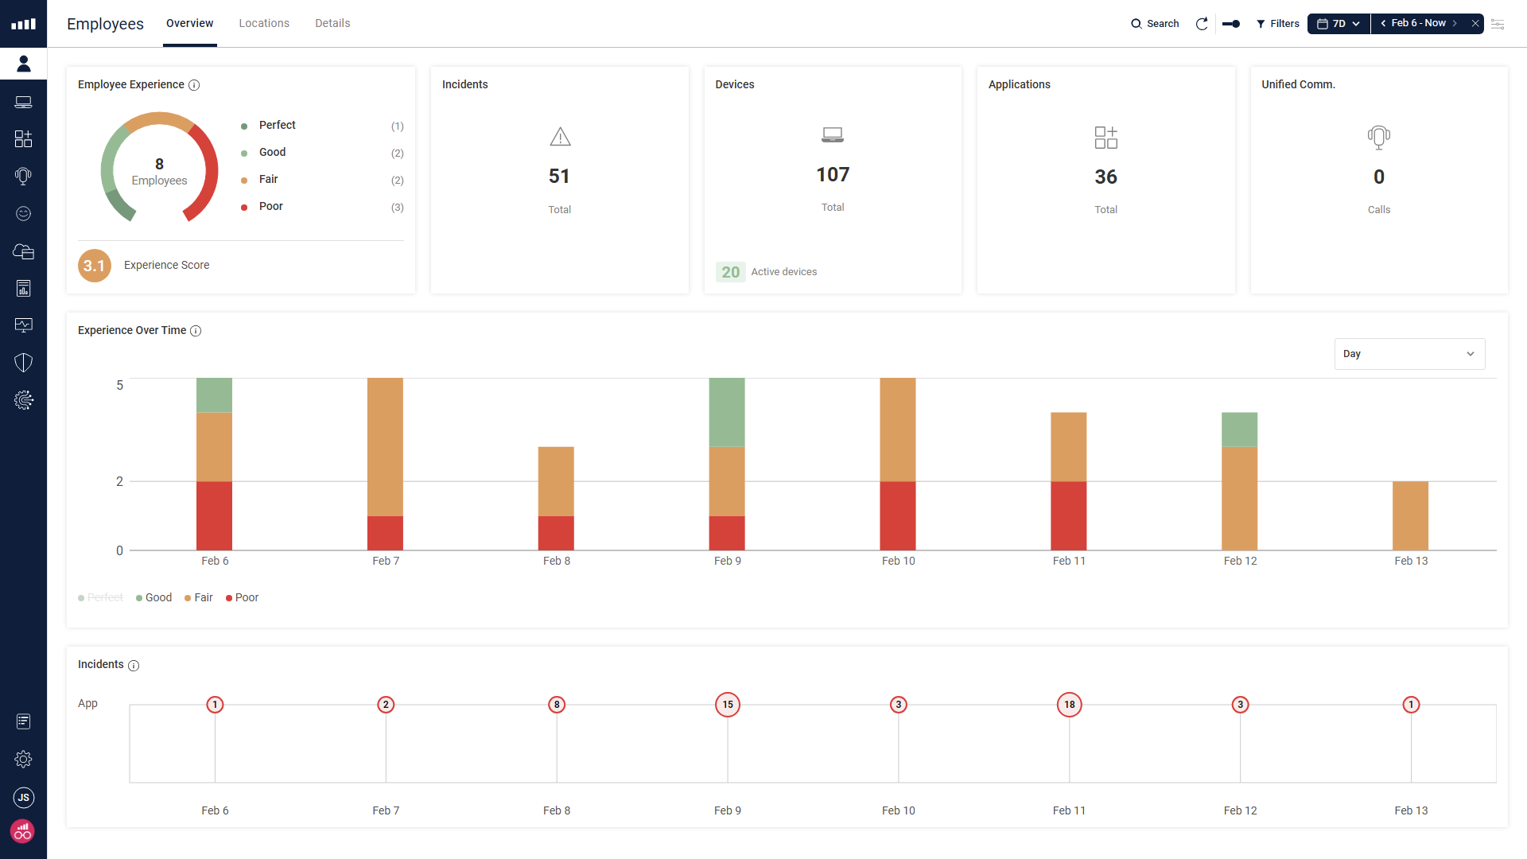Click the Search button

tap(1155, 24)
